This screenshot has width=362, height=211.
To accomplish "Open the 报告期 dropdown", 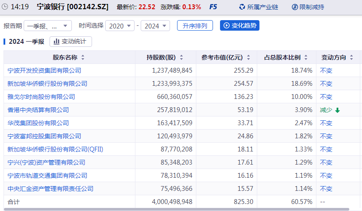I will click(x=48, y=26).
